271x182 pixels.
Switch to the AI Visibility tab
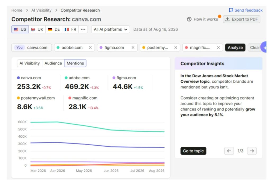30,63
